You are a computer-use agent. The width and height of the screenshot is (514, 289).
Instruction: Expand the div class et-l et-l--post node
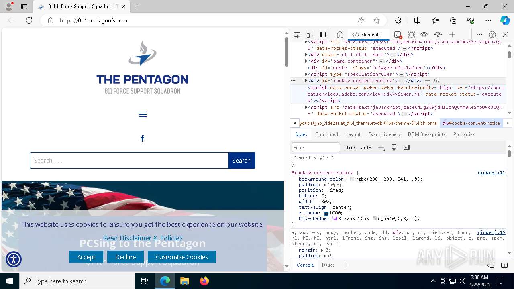[306, 55]
